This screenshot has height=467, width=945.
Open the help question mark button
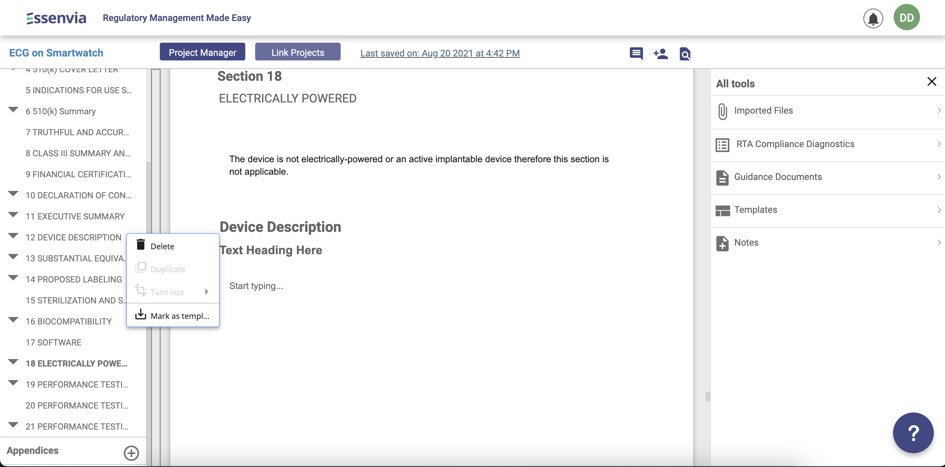(x=913, y=433)
